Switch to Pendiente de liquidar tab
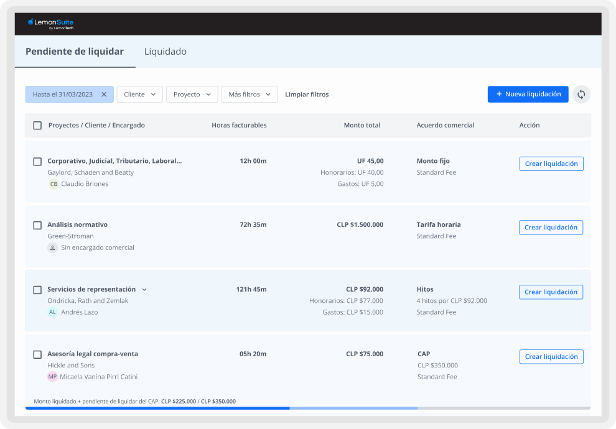The image size is (616, 429). point(75,52)
